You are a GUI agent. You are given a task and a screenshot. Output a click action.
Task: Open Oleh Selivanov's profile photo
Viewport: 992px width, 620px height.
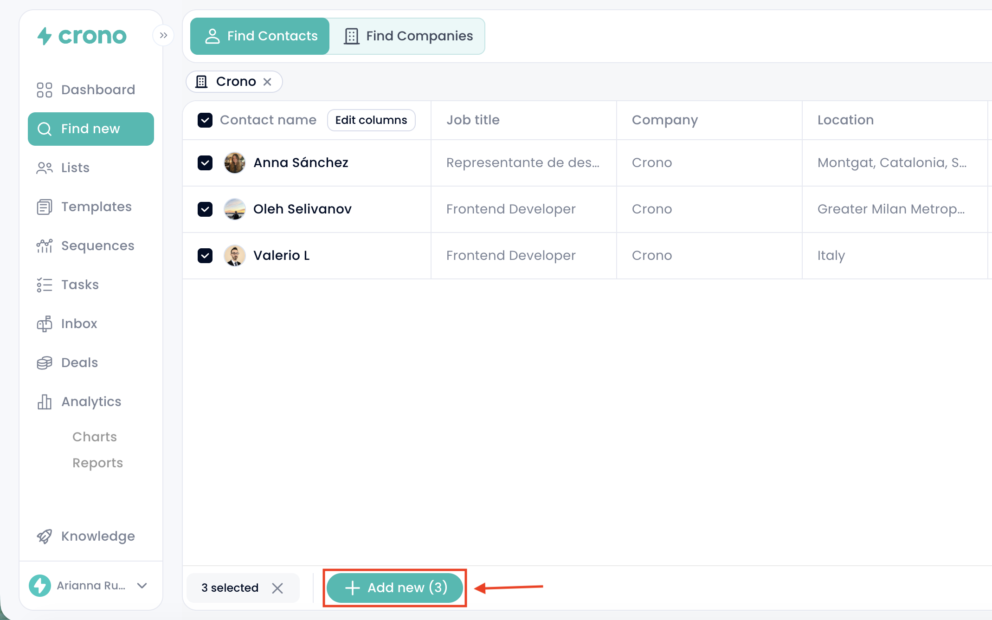point(235,209)
